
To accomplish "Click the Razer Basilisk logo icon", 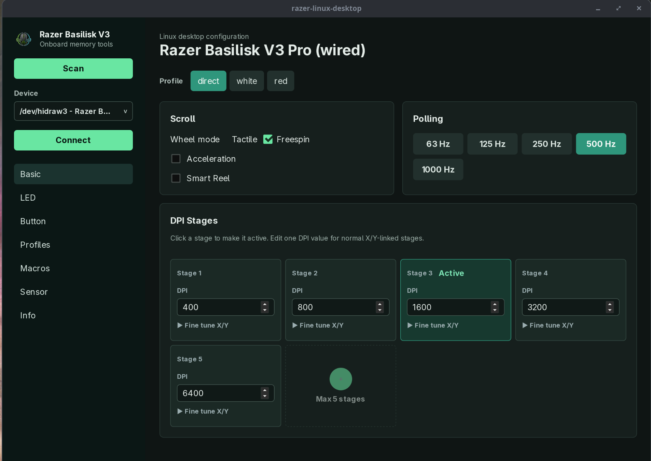I will click(24, 39).
